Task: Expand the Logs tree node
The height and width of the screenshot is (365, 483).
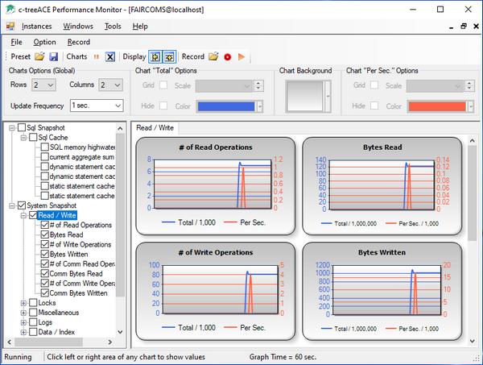Action: tap(23, 322)
